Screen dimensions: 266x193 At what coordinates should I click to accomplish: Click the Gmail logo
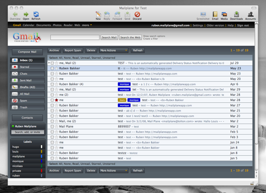(x=27, y=37)
